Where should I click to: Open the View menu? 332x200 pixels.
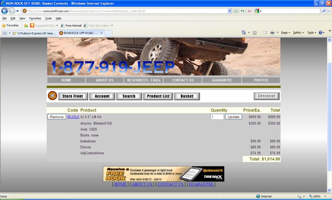click(22, 18)
